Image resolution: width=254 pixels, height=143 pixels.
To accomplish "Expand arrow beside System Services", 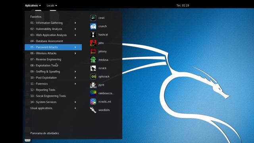I will [75, 102].
